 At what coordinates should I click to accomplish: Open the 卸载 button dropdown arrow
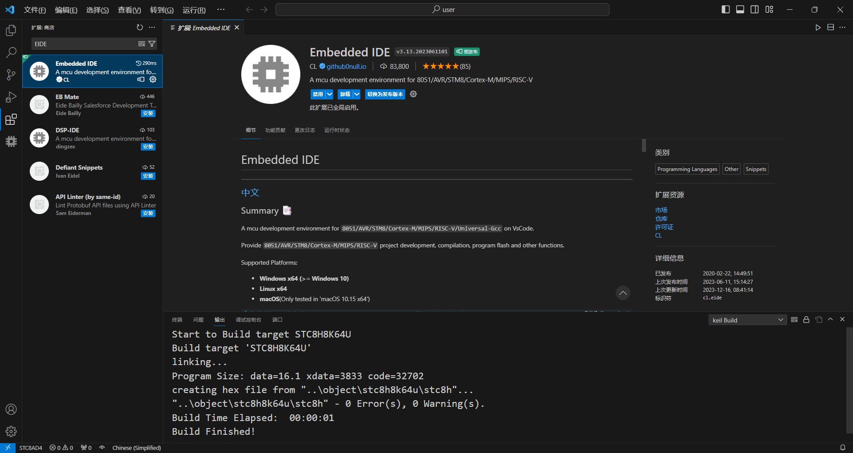click(x=357, y=94)
